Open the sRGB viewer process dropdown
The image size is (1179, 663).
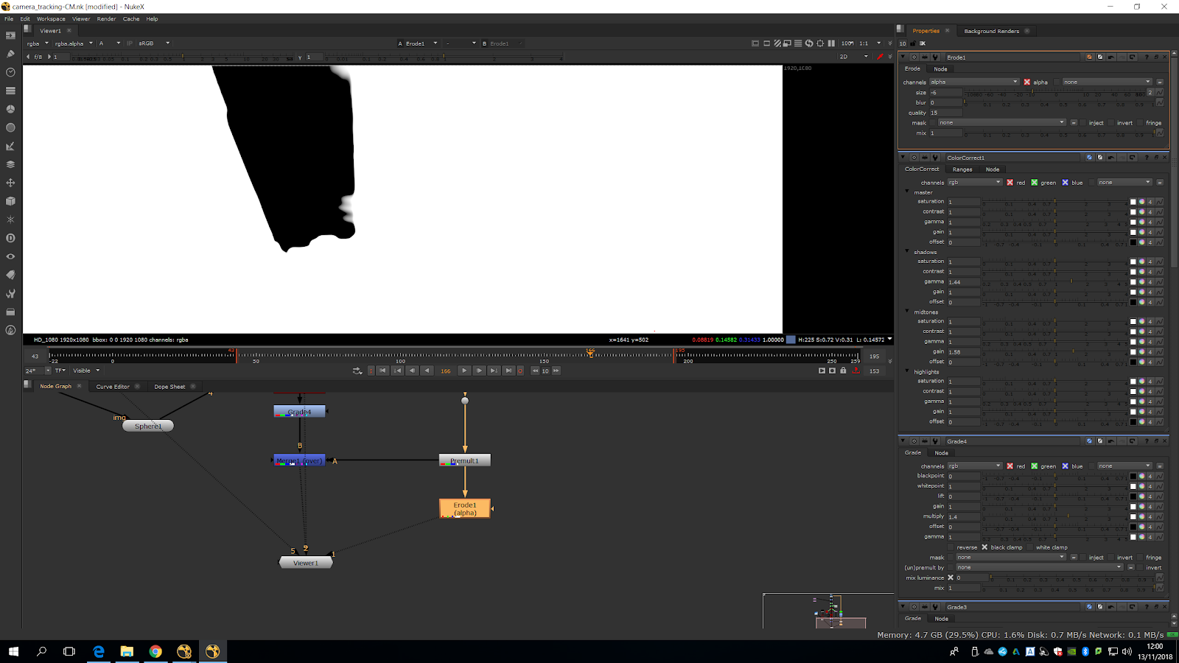155,43
